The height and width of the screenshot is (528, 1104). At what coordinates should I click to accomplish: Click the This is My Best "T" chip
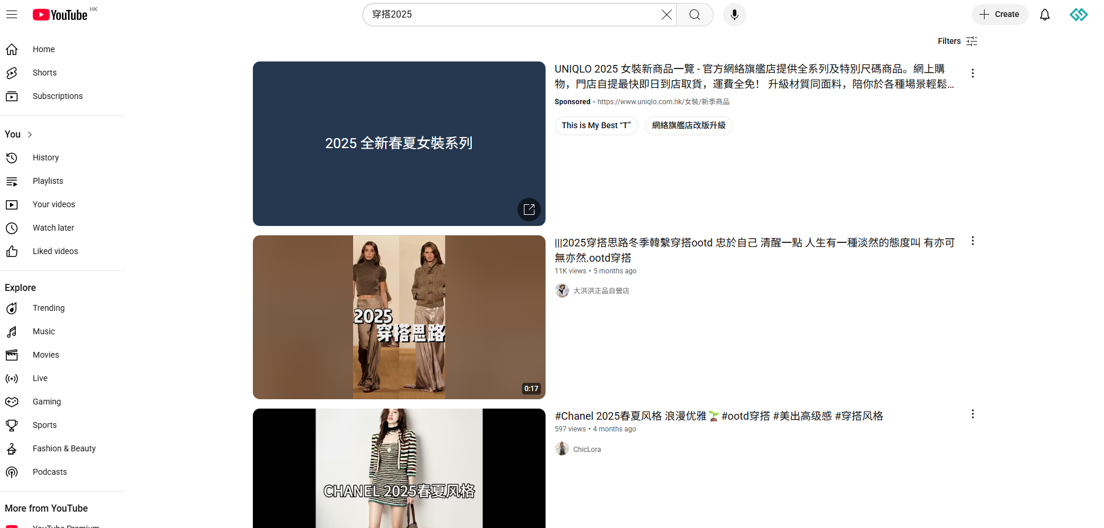(x=596, y=125)
